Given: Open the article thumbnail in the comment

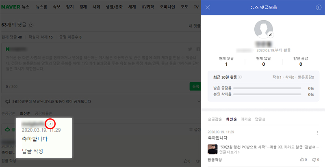Looking at the screenshot, I should [212, 149].
